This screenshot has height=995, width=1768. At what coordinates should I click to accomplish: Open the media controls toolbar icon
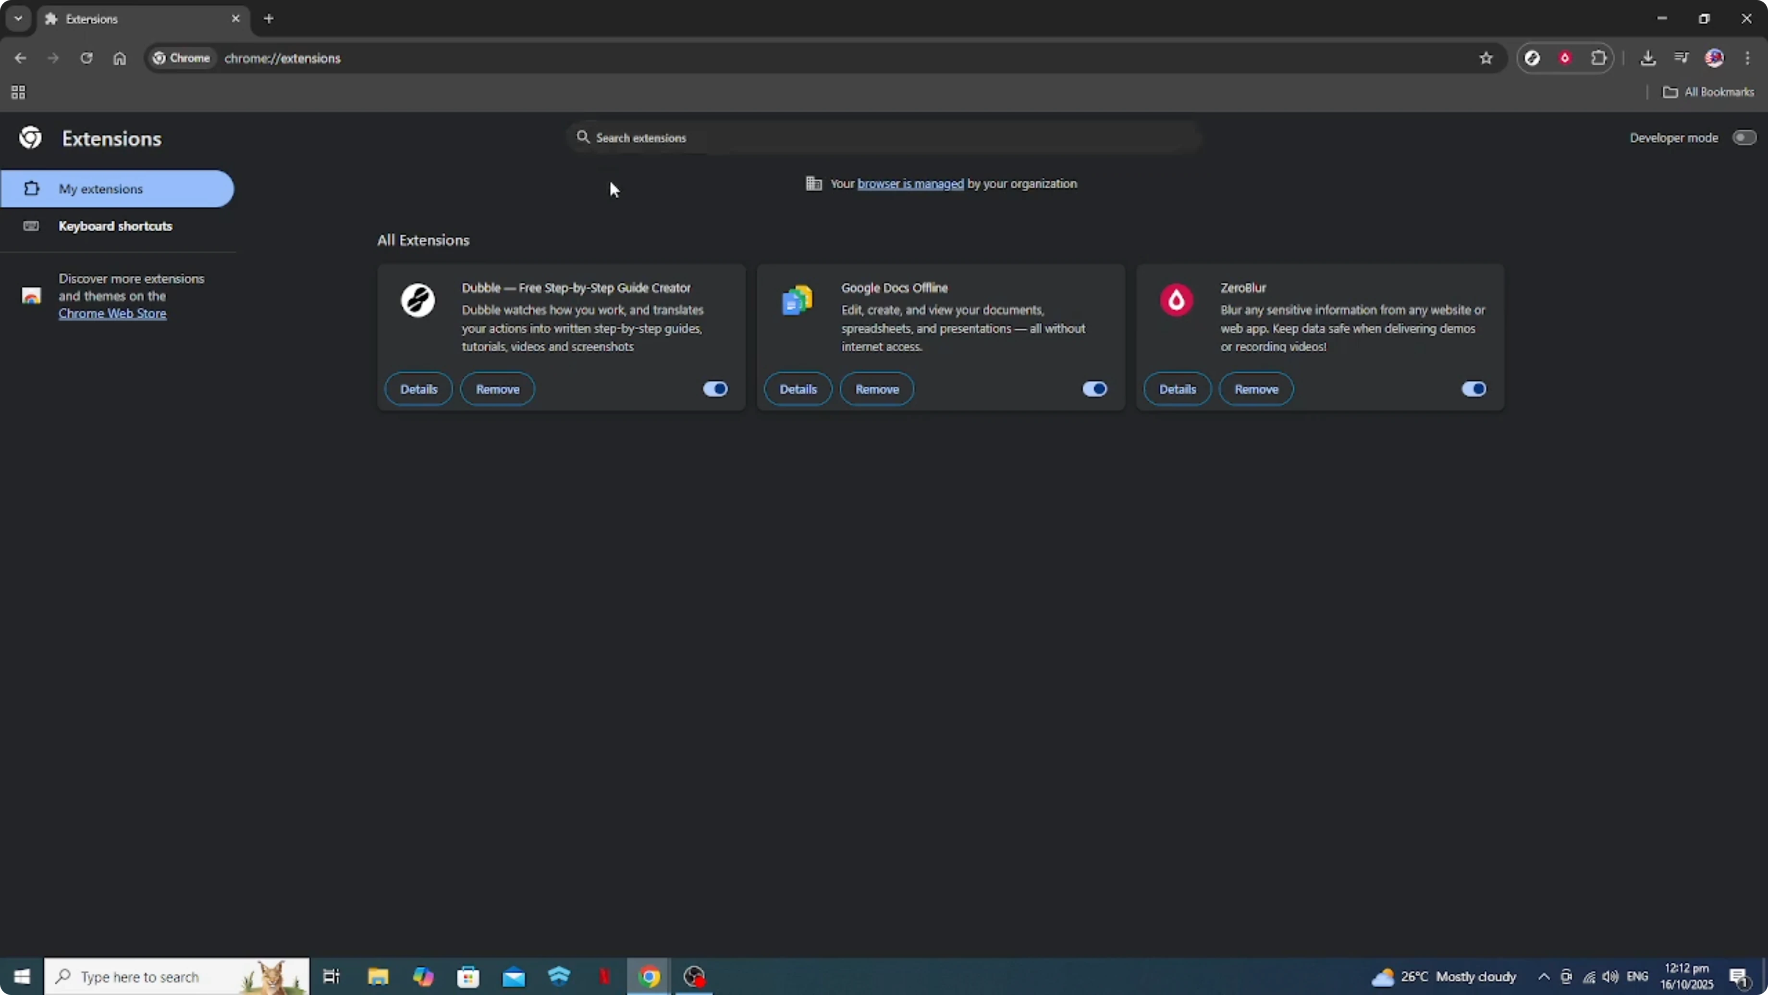pyautogui.click(x=1681, y=58)
